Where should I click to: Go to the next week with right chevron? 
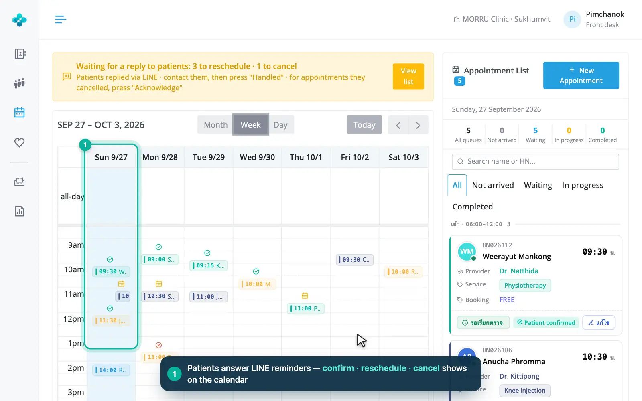(x=418, y=125)
